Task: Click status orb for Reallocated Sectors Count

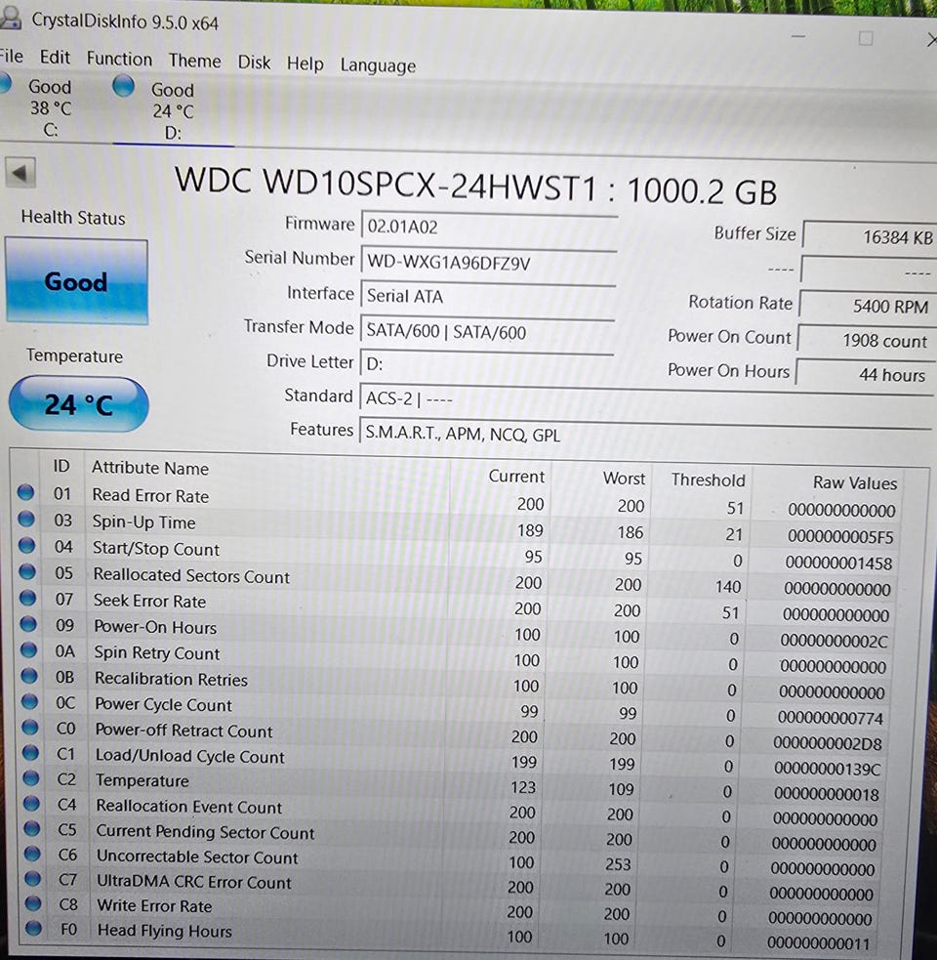Action: click(27, 571)
